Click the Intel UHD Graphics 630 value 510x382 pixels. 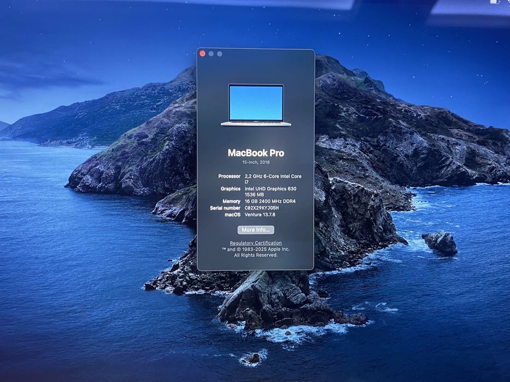click(x=270, y=189)
